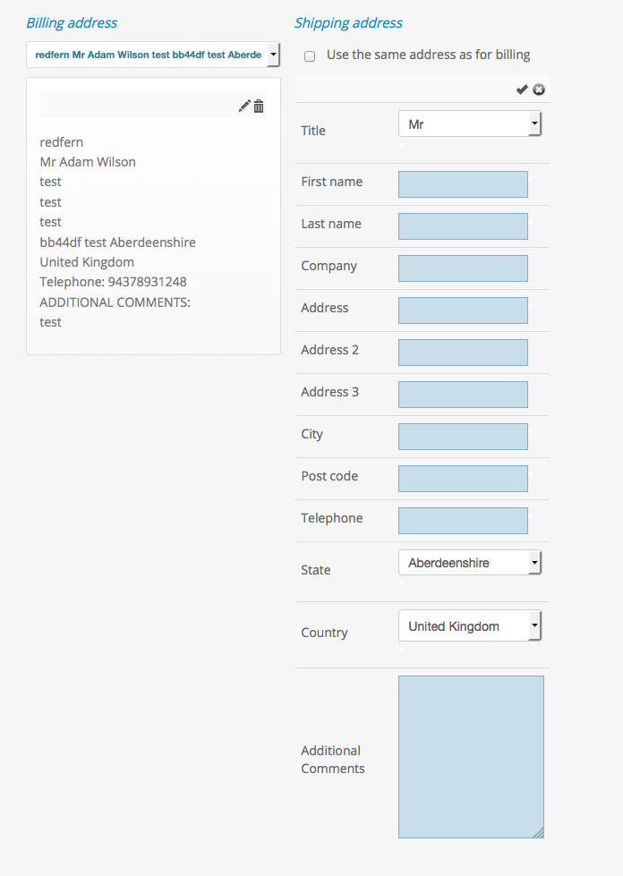Click into the Address field
The height and width of the screenshot is (876, 623).
click(x=463, y=310)
